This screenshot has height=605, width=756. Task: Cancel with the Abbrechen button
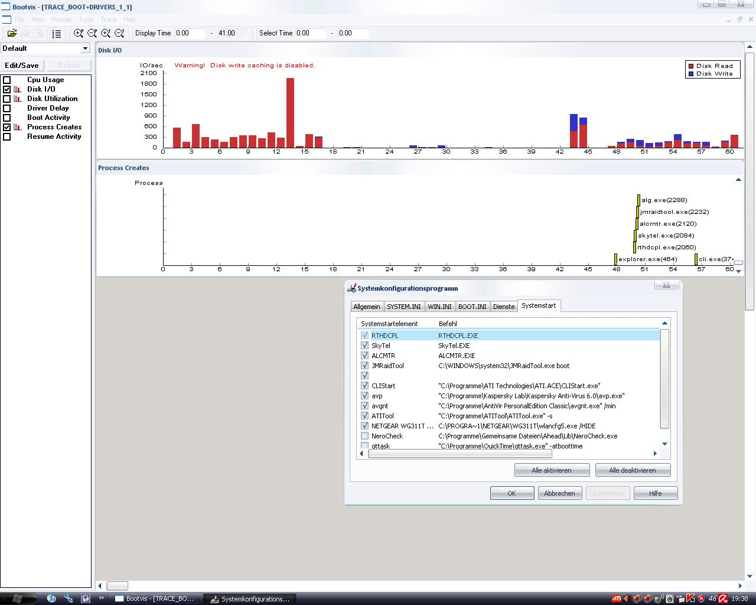click(560, 493)
